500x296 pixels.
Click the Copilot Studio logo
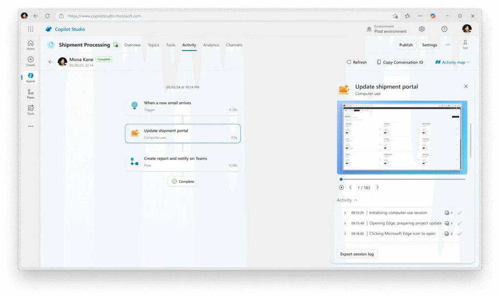pyautogui.click(x=48, y=29)
